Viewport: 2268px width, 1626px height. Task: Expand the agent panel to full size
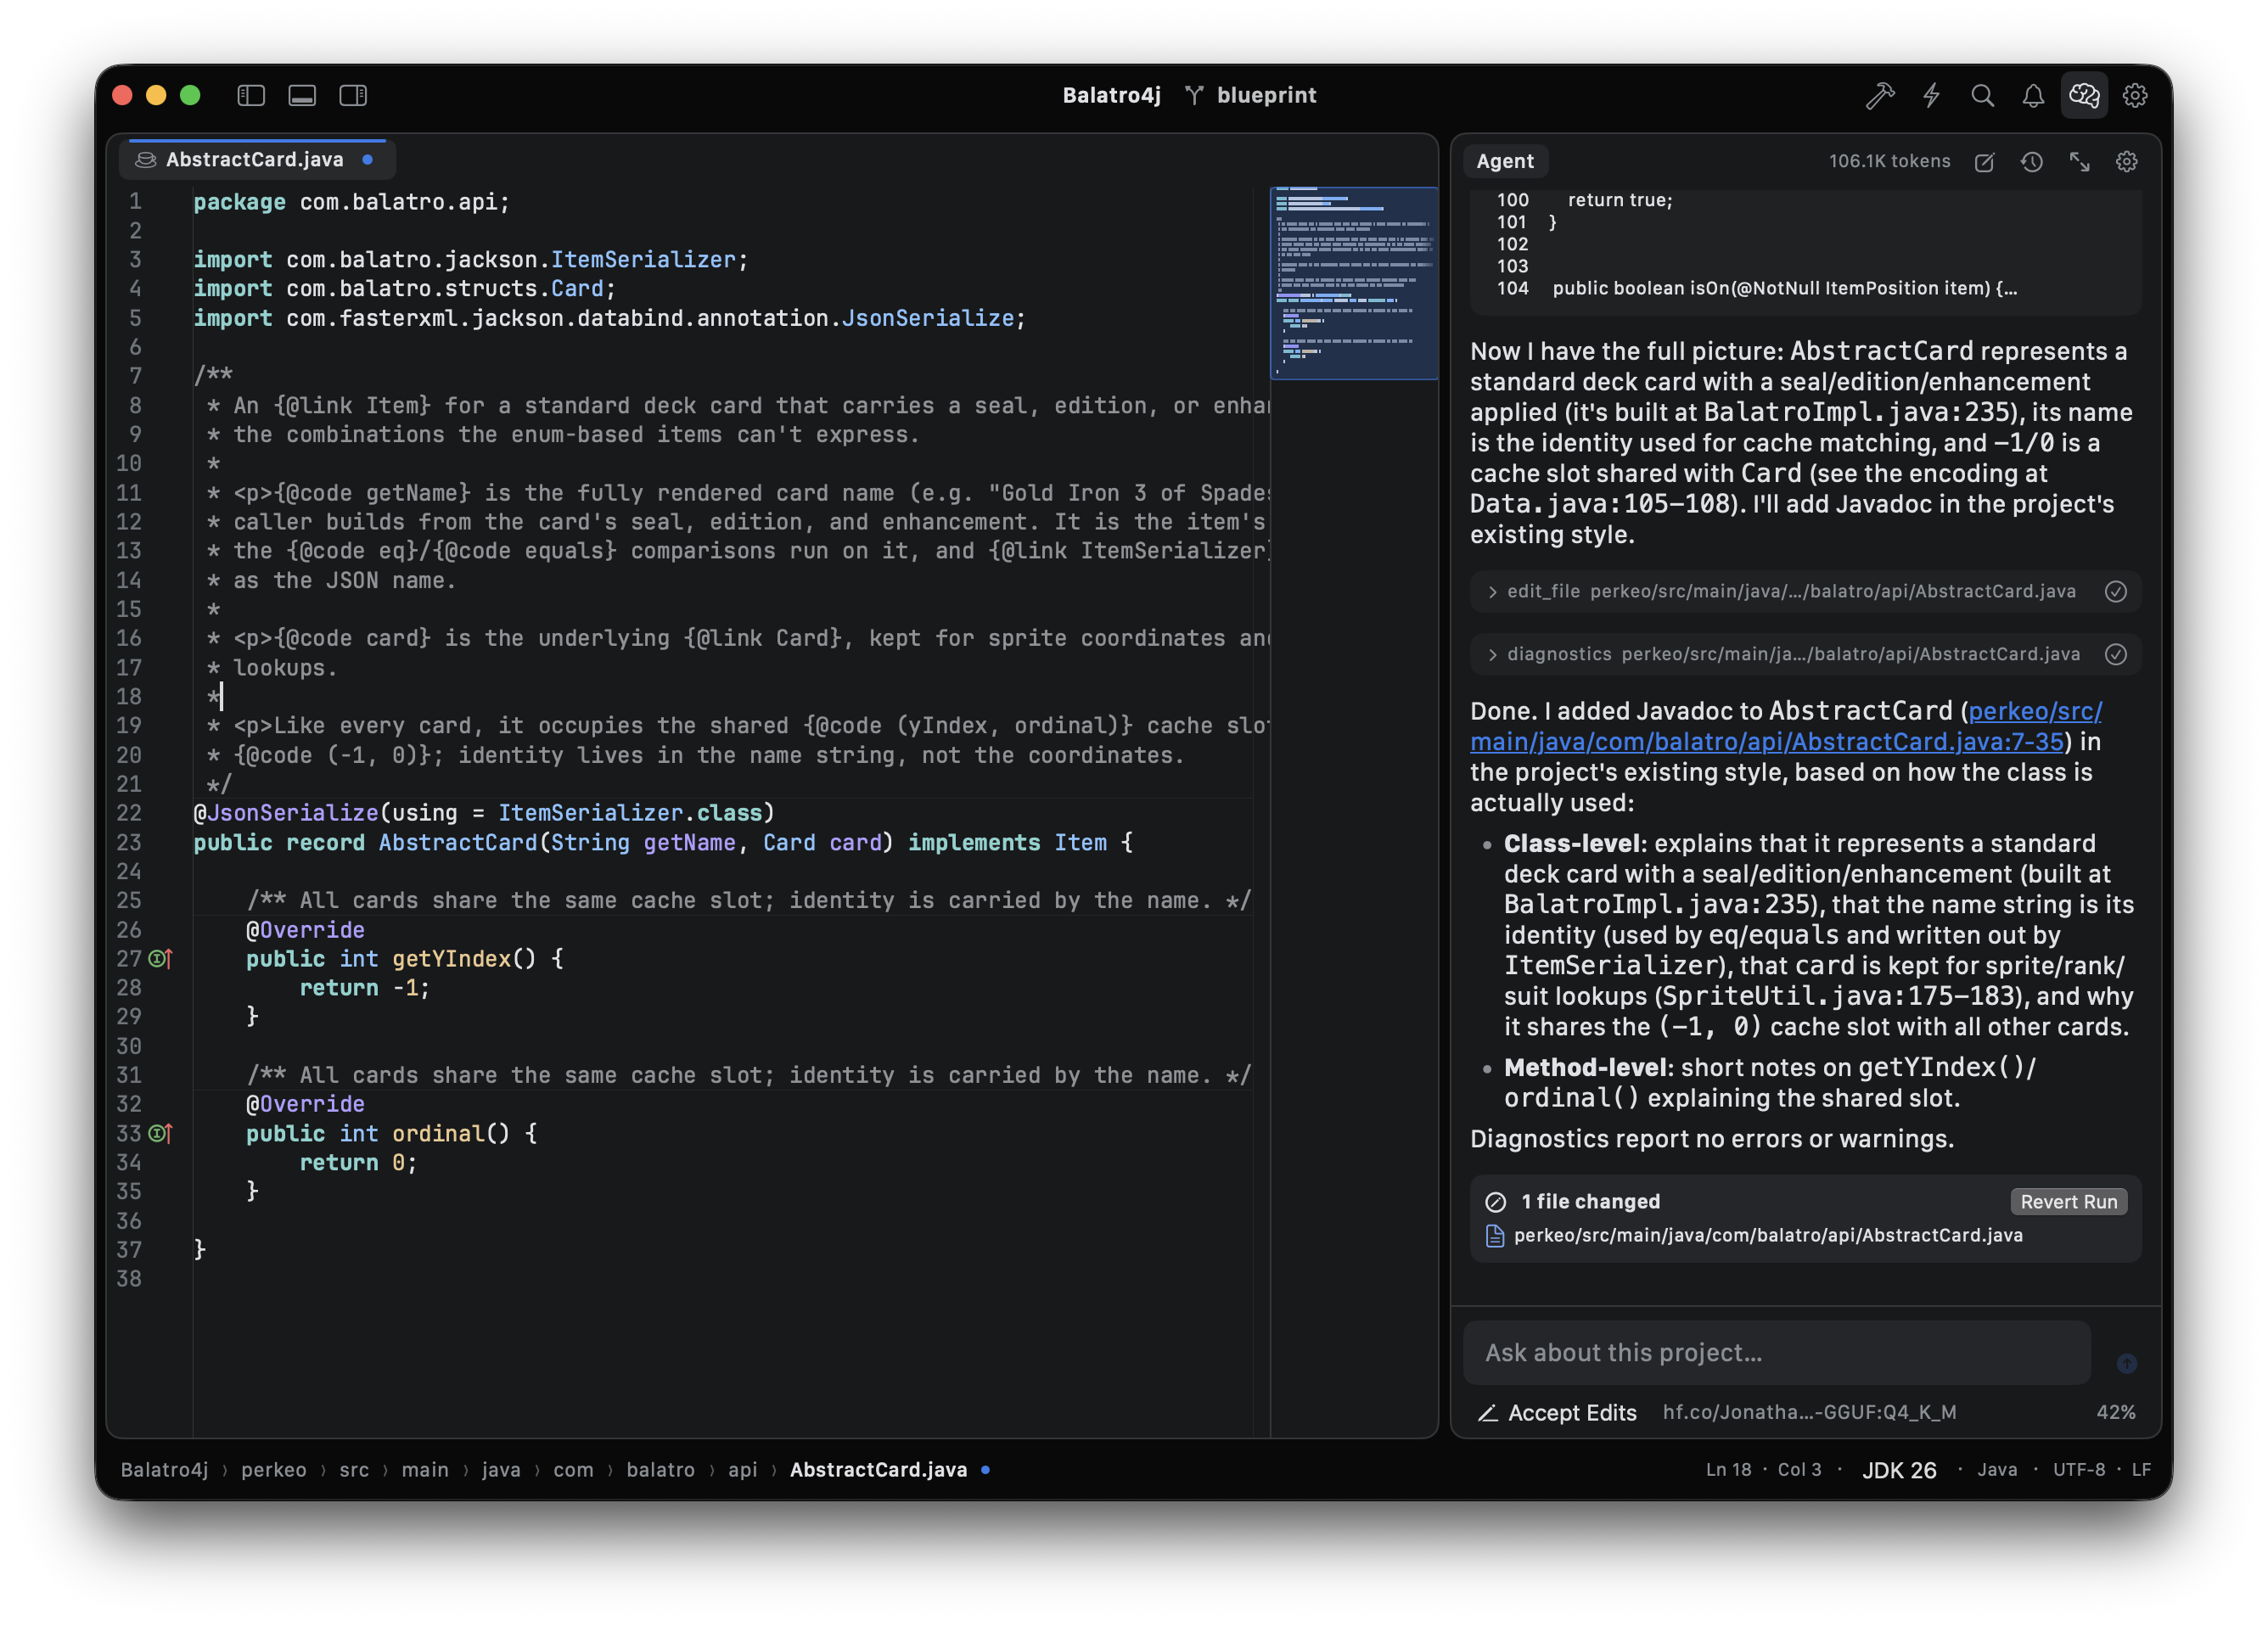tap(2079, 162)
